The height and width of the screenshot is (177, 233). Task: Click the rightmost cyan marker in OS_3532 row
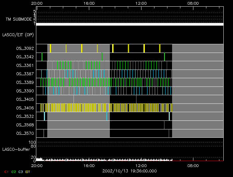point(169,116)
